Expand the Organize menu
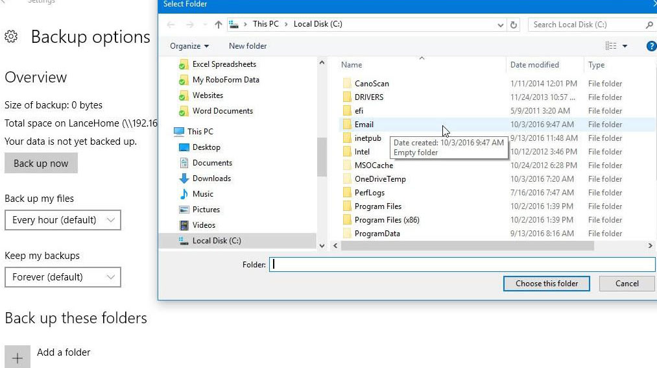This screenshot has width=657, height=368. pos(189,46)
